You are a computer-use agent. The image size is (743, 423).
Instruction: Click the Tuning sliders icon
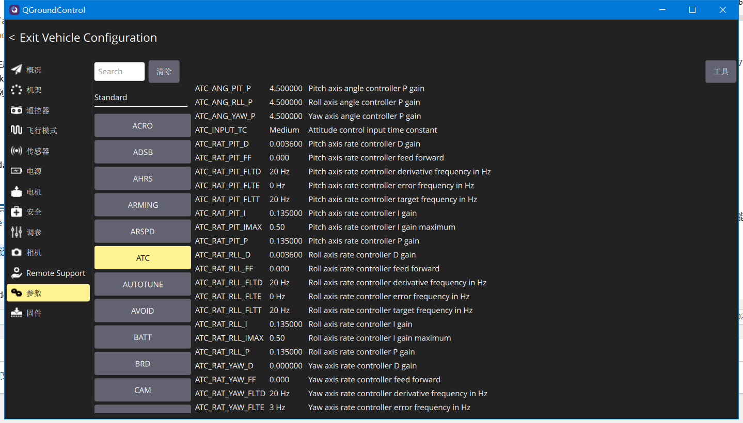[x=17, y=232]
